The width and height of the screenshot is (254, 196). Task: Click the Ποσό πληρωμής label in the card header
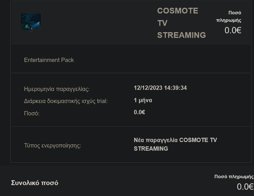[229, 17]
